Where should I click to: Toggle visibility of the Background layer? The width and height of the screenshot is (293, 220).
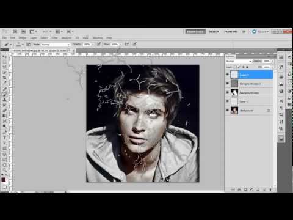pyautogui.click(x=228, y=110)
